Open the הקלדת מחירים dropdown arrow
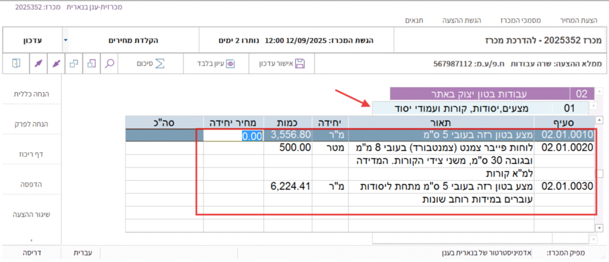 click(x=65, y=41)
